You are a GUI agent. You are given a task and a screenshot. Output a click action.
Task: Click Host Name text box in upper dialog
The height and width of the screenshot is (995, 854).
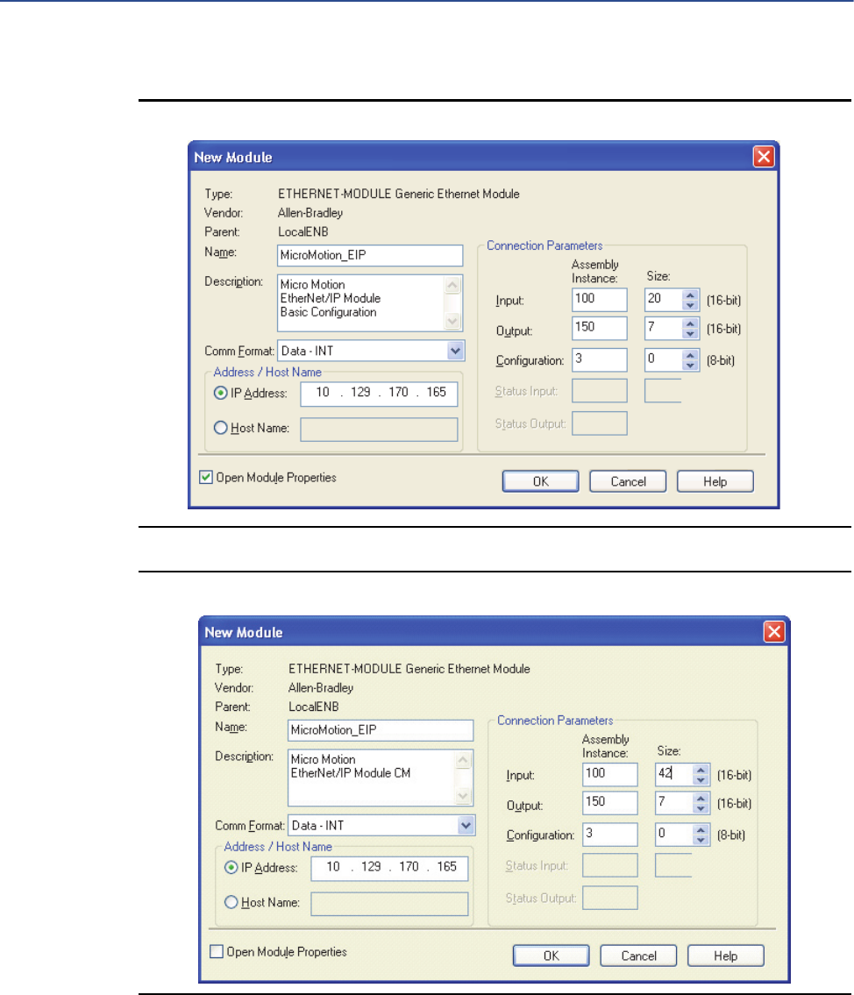[379, 429]
